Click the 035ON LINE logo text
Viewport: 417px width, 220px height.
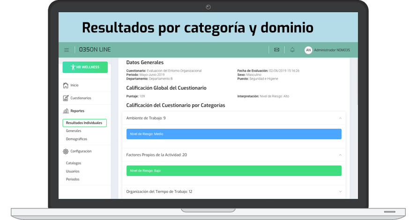95,50
